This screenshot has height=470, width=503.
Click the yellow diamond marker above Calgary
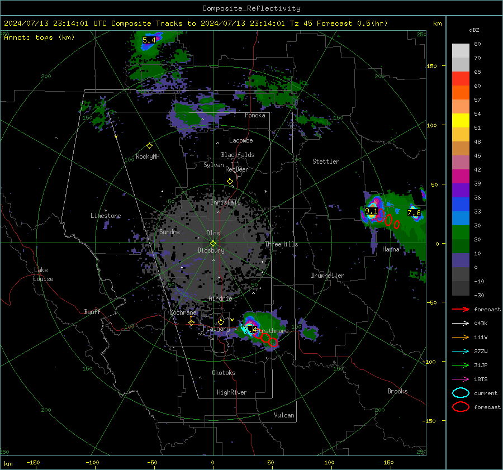point(221,322)
